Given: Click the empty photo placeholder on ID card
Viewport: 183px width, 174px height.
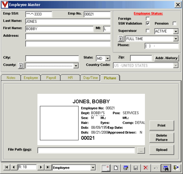Looking at the screenshot, I should [59, 123].
